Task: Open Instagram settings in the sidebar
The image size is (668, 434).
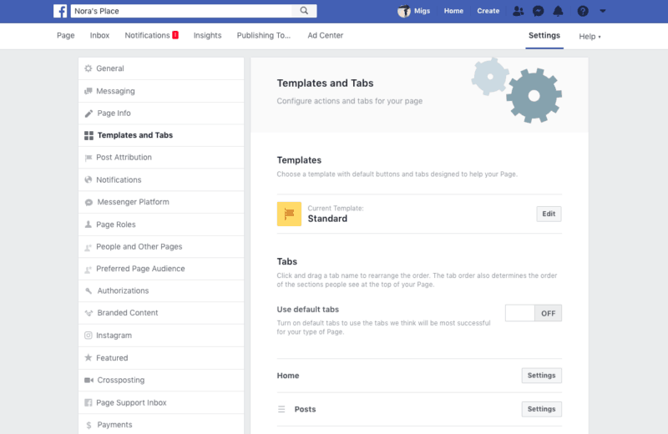Action: [161, 336]
